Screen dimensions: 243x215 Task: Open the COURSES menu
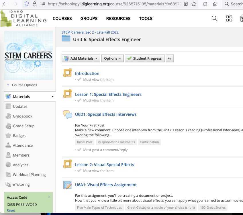62,18
